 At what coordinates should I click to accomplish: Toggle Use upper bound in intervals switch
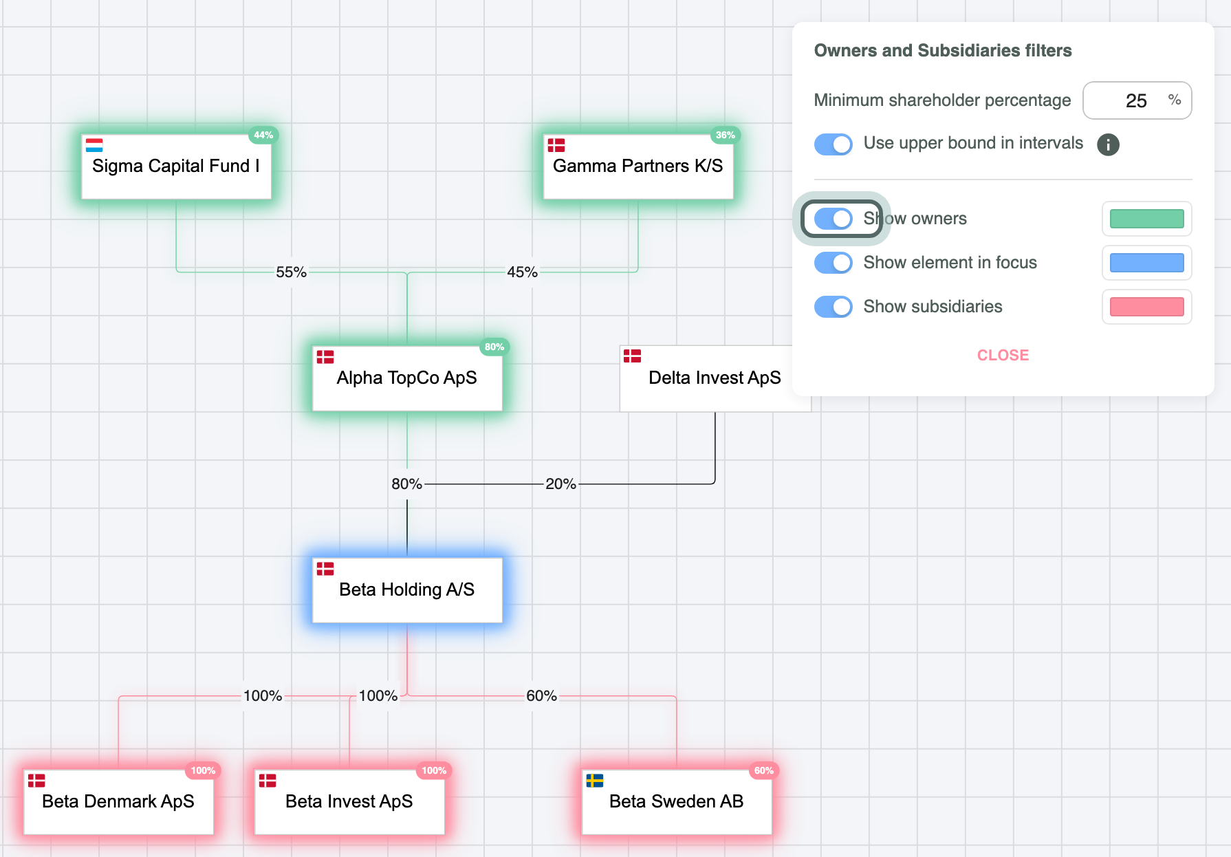pyautogui.click(x=834, y=144)
